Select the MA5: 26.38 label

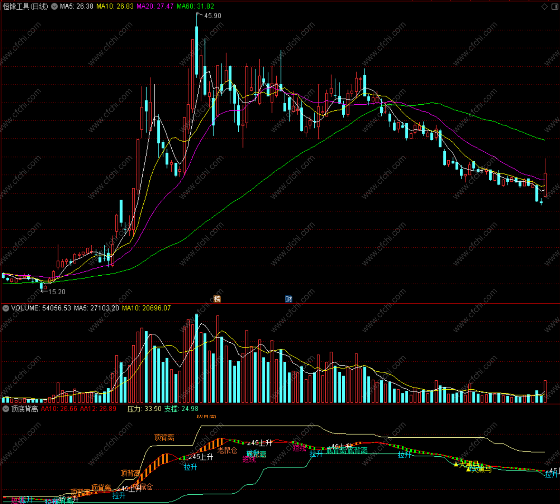click(77, 6)
